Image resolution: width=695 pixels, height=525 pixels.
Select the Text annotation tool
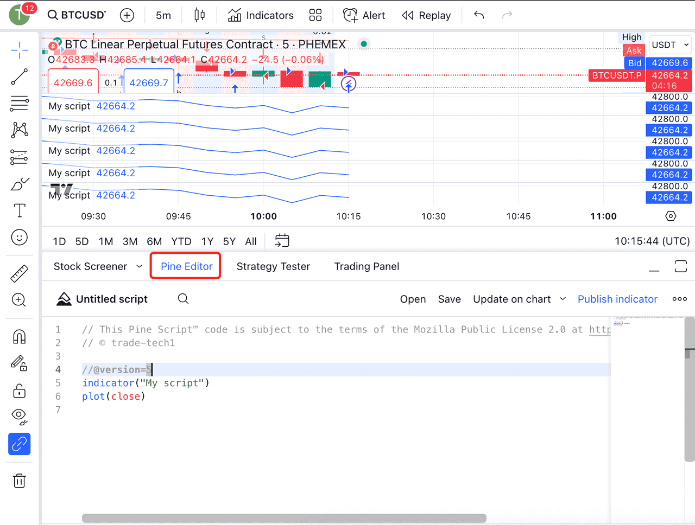click(x=20, y=210)
